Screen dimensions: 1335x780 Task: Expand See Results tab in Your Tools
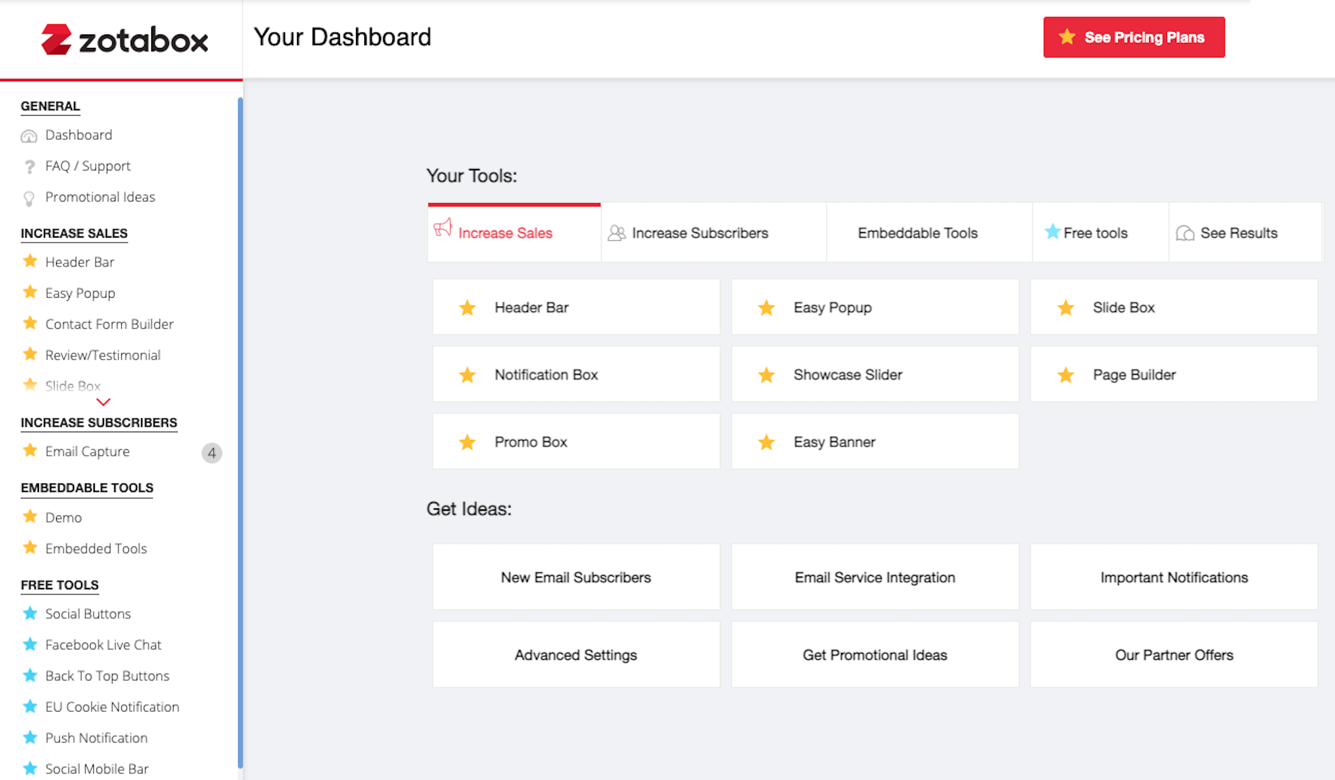click(1238, 232)
